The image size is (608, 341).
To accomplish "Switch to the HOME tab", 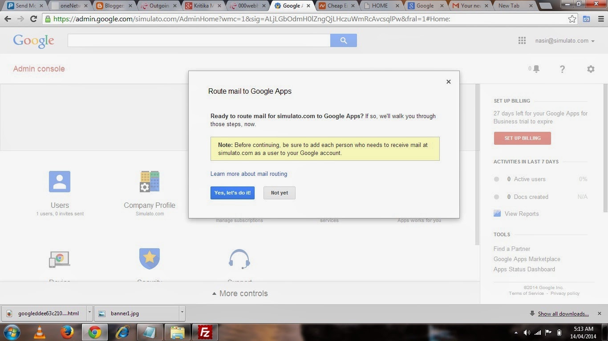I will [x=381, y=6].
